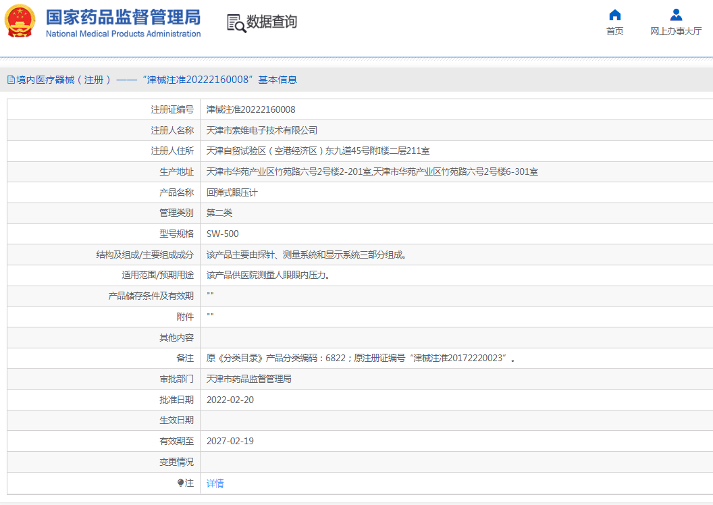
Task: Click the registrant name 天津市索维电子技术有限公司
Action: (x=261, y=130)
